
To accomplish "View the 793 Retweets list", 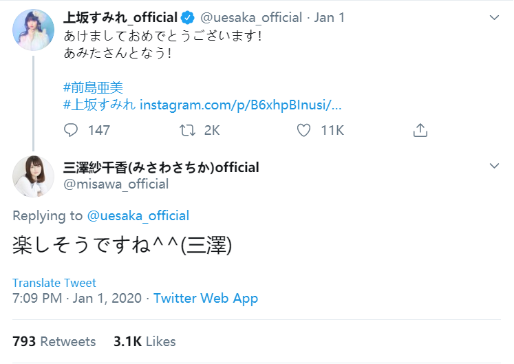I will point(54,341).
